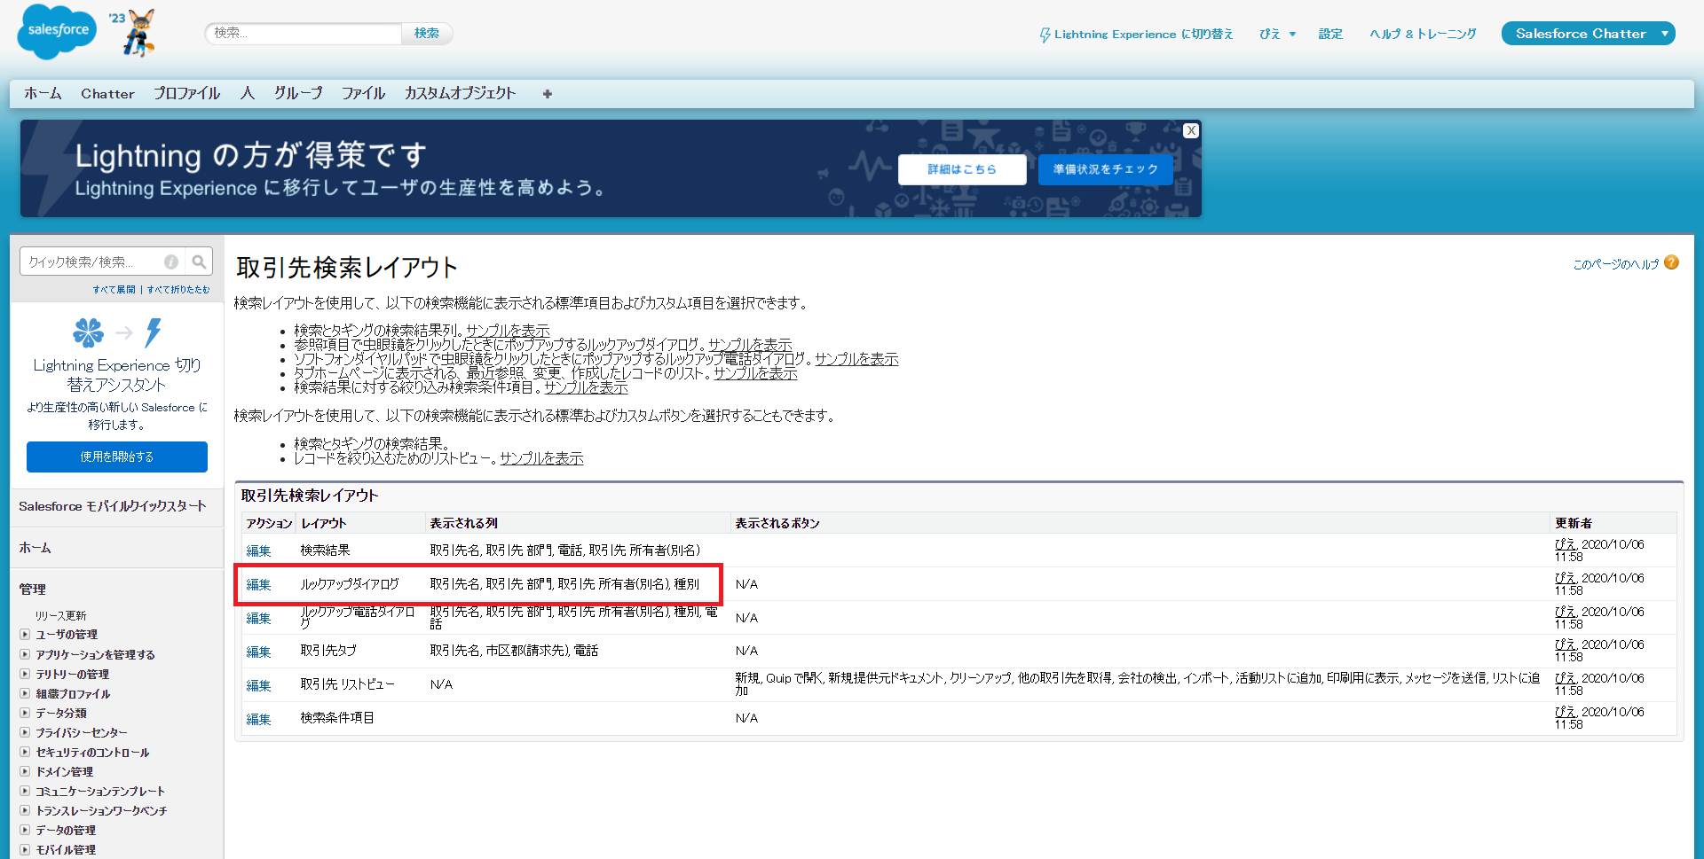Expand プライバシーセンター tree node
Viewport: 1704px width, 859px height.
[x=25, y=732]
